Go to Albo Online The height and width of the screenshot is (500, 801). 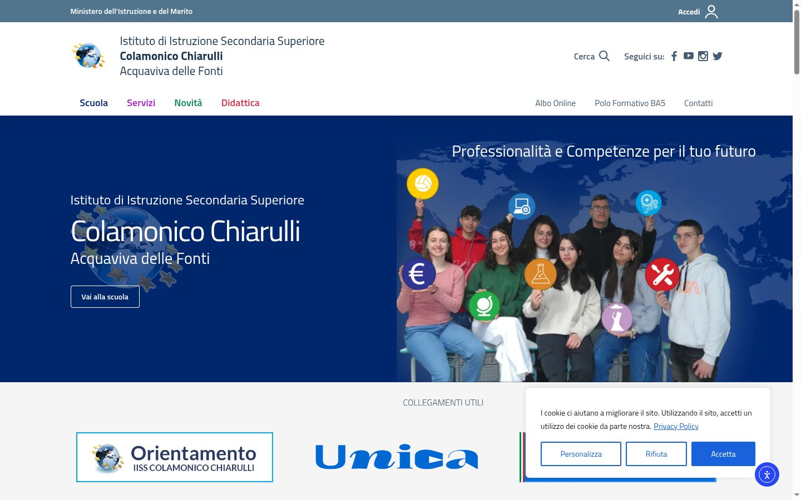click(x=555, y=103)
